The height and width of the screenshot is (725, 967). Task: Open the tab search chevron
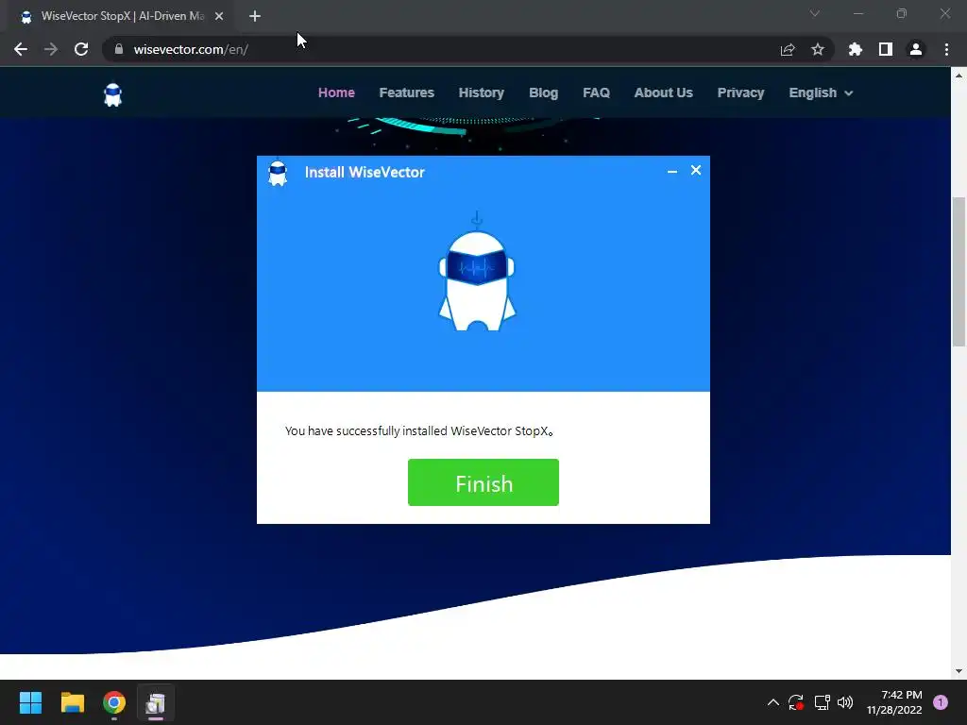tap(815, 13)
